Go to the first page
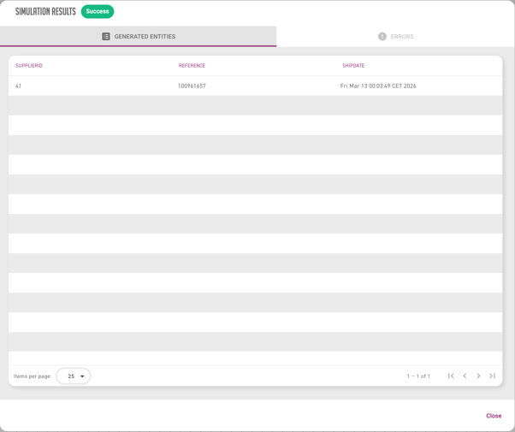 451,376
